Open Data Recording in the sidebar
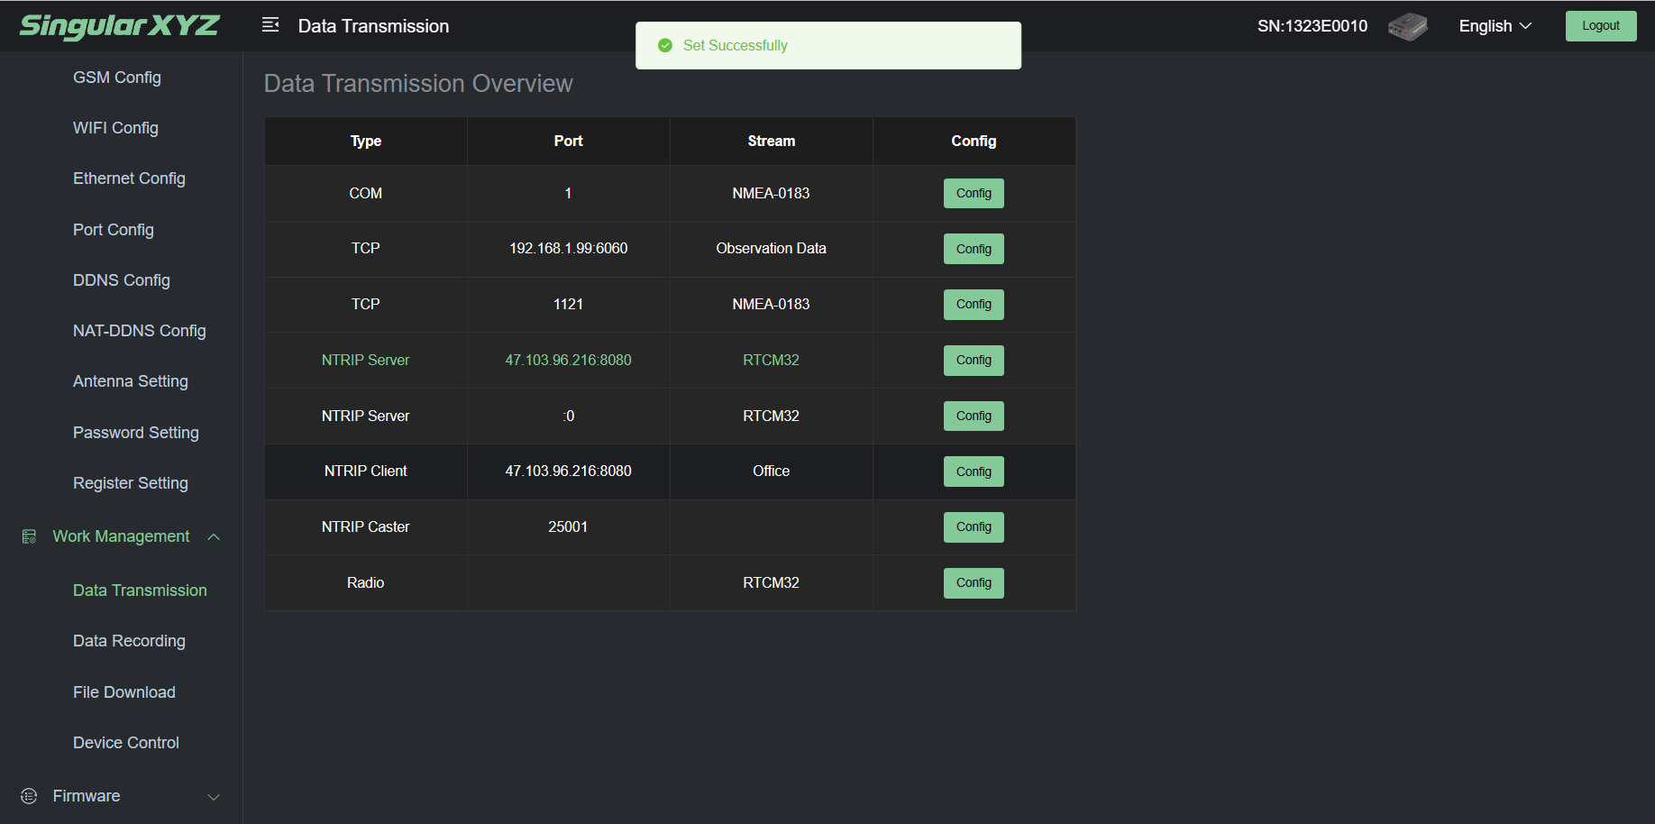Viewport: 1655px width, 824px height. pyautogui.click(x=129, y=641)
